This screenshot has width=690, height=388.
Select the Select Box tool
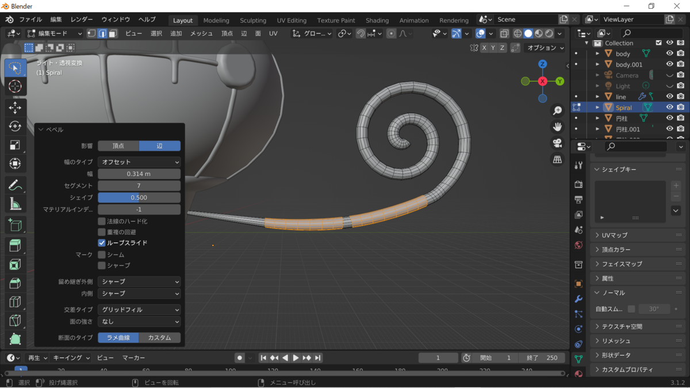pyautogui.click(x=16, y=68)
